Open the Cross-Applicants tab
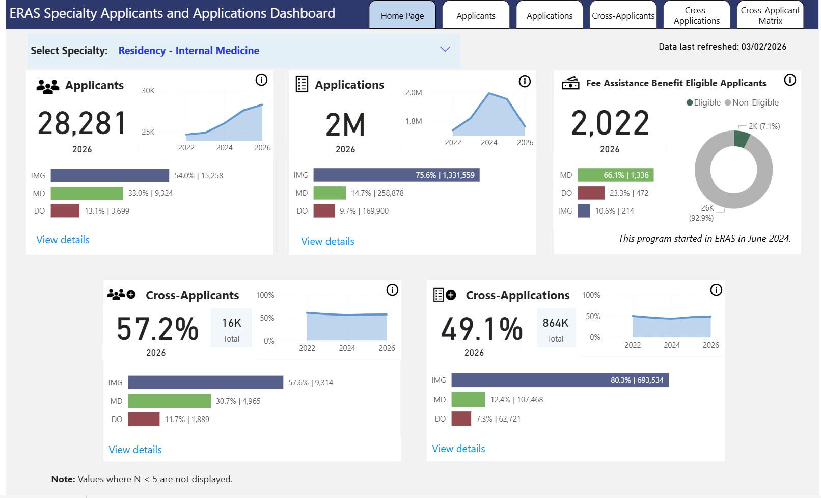Screen dimensions: 821x498 [623, 16]
